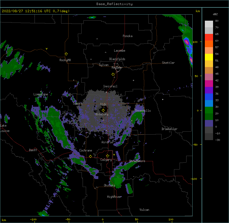The width and height of the screenshot is (229, 223).
Task: Click the Airdrie city label
Action: click(x=107, y=142)
